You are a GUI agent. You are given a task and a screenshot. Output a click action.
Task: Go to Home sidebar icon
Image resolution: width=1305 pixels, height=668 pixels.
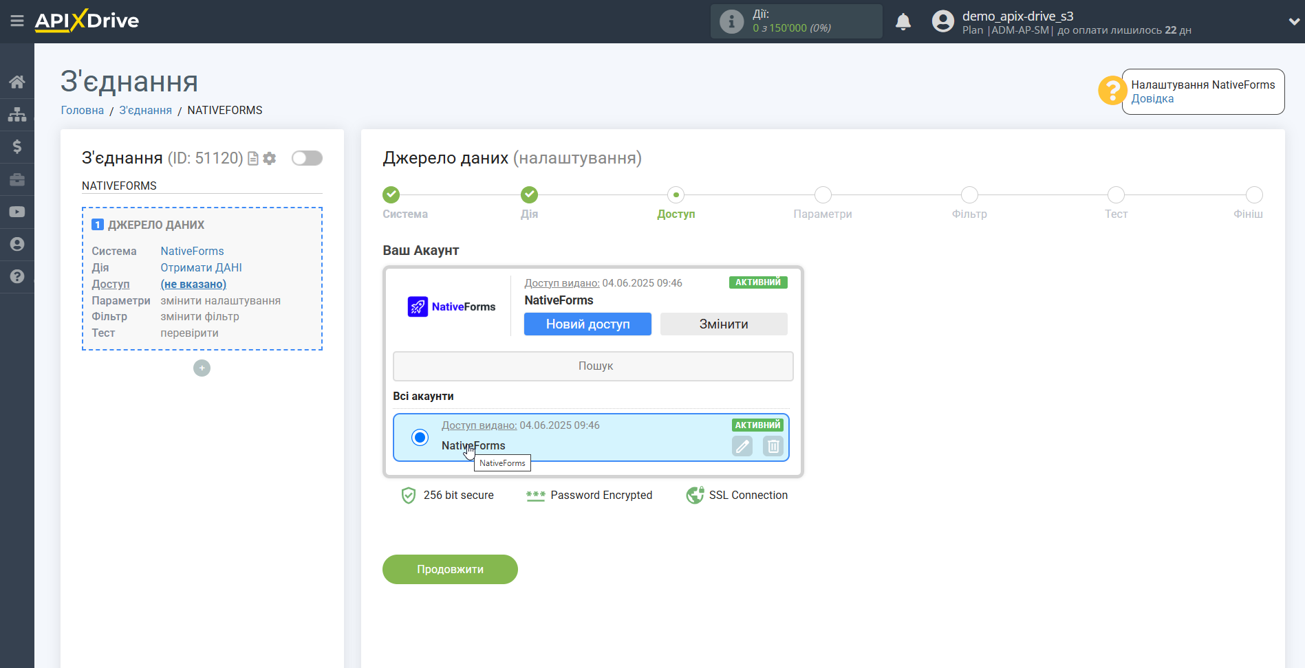(17, 82)
